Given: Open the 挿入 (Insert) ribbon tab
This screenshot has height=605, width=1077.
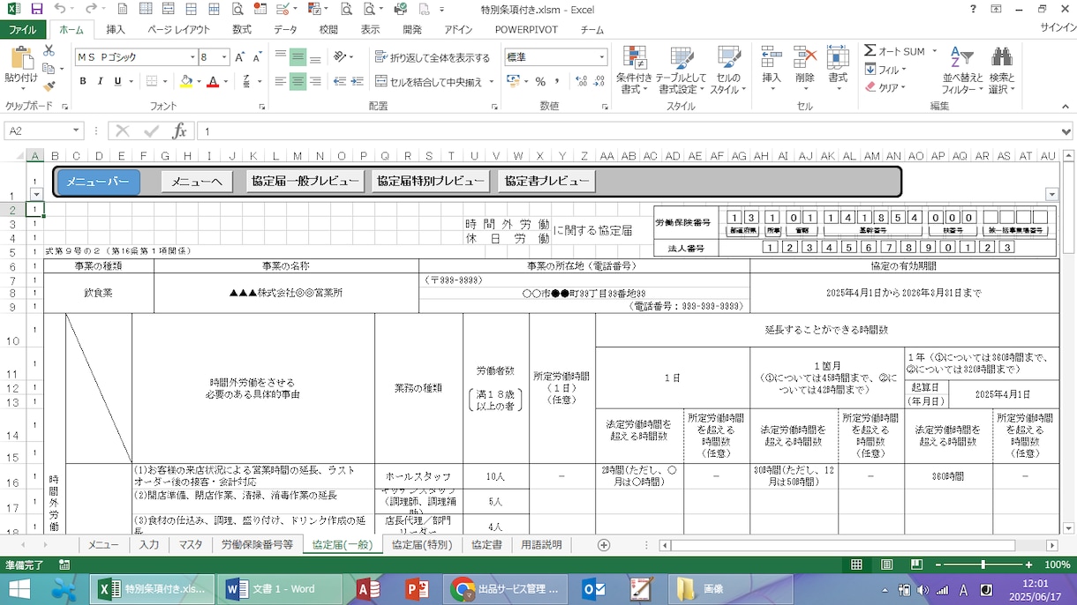Looking at the screenshot, I should pyautogui.click(x=116, y=29).
